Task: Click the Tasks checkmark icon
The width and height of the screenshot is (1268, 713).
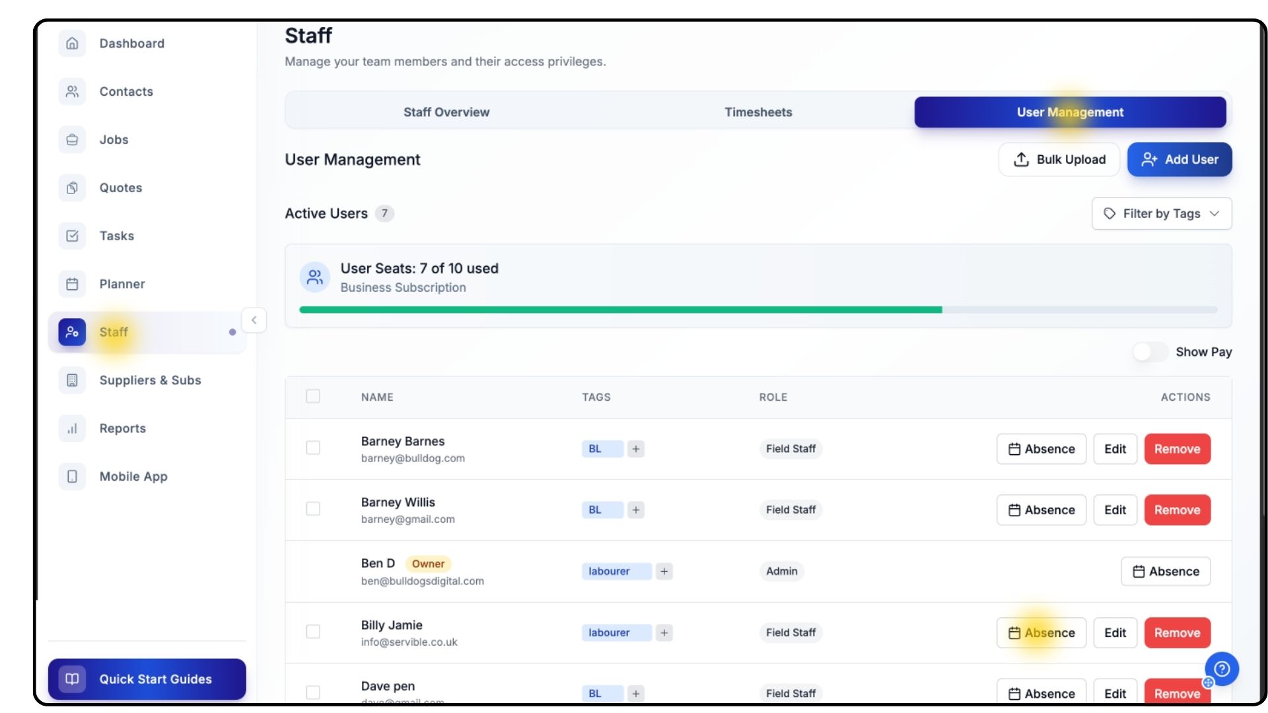Action: coord(72,236)
